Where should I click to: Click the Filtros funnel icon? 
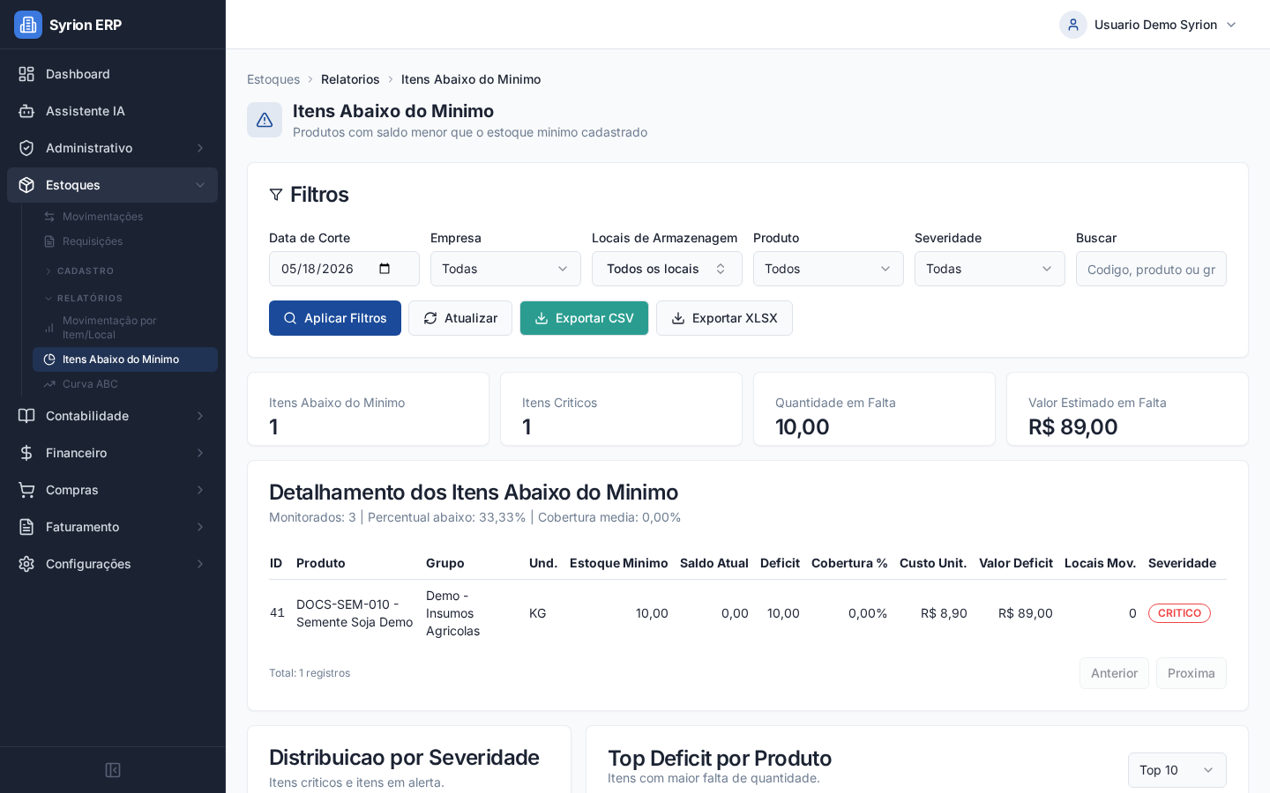pyautogui.click(x=276, y=195)
